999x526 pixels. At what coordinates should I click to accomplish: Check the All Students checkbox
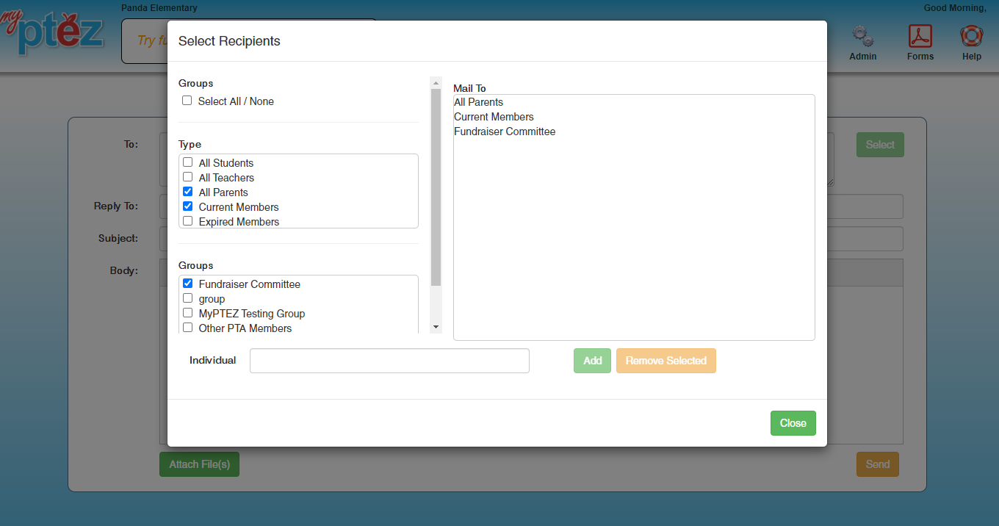[x=188, y=162]
